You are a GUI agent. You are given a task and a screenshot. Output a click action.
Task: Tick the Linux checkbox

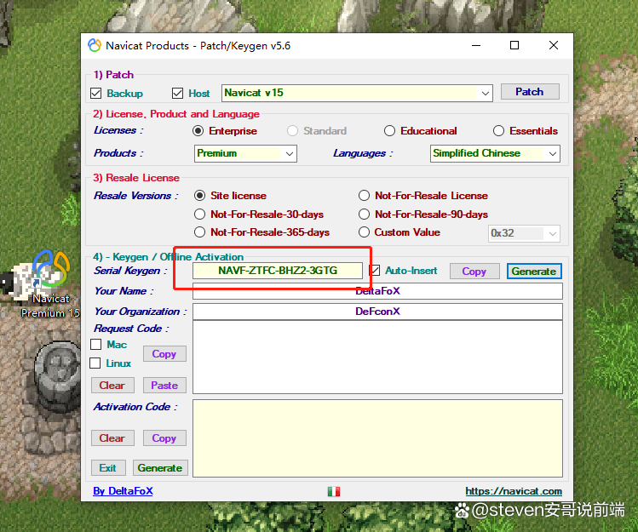[96, 363]
